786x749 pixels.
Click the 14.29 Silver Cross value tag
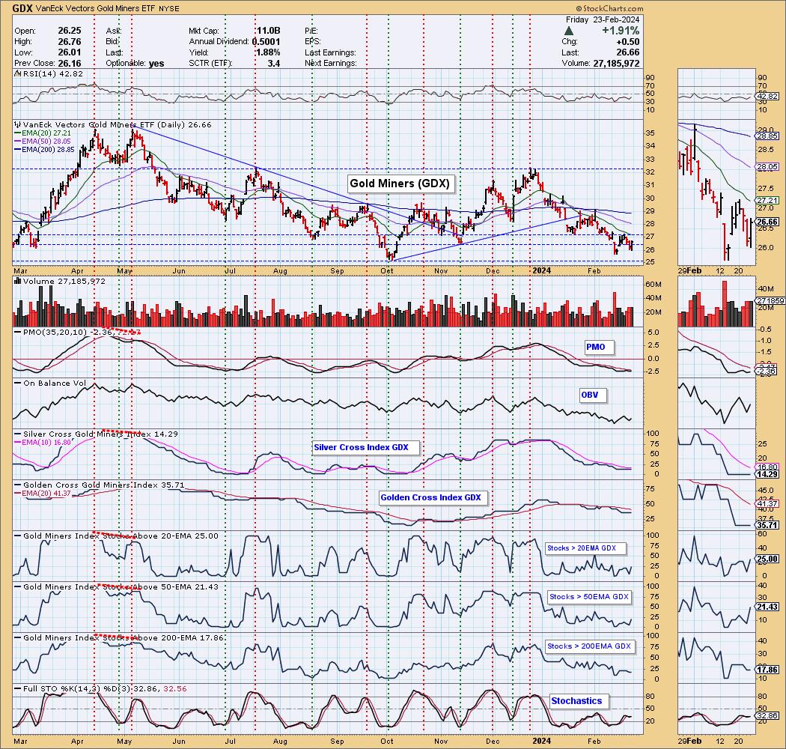(769, 474)
